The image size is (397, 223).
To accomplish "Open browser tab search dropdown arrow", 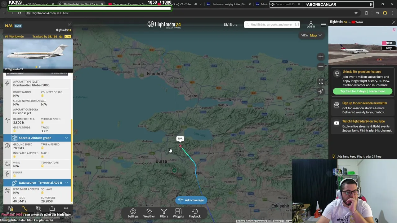I will pyautogui.click(x=4, y=4).
